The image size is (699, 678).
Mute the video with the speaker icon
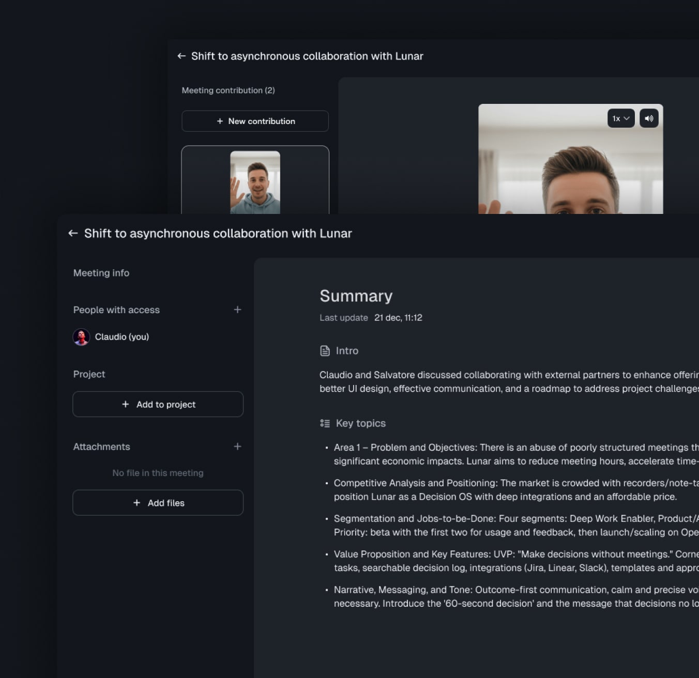pos(649,118)
